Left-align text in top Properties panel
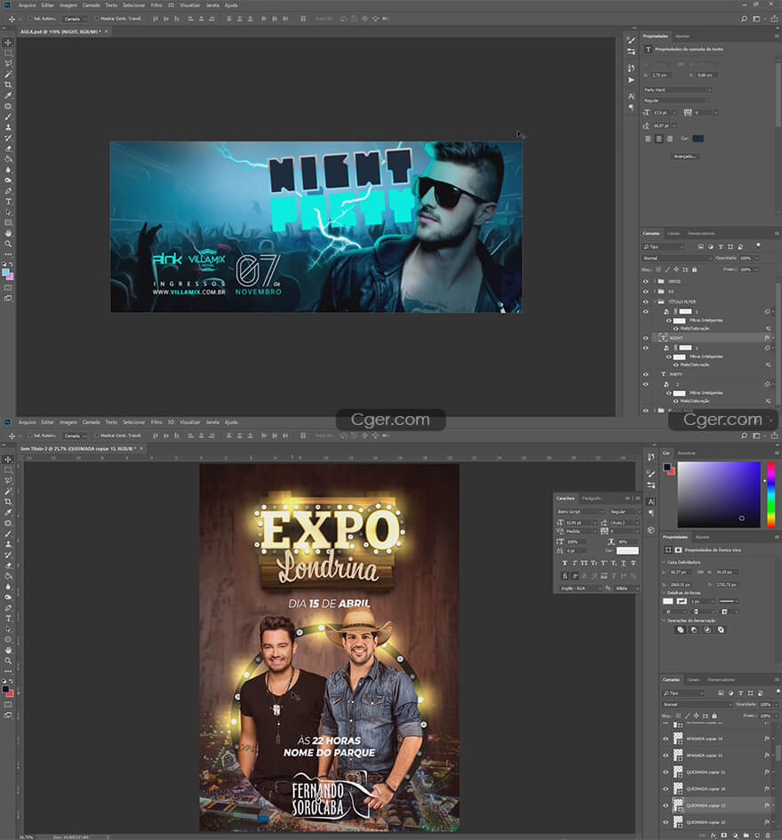 coord(648,139)
